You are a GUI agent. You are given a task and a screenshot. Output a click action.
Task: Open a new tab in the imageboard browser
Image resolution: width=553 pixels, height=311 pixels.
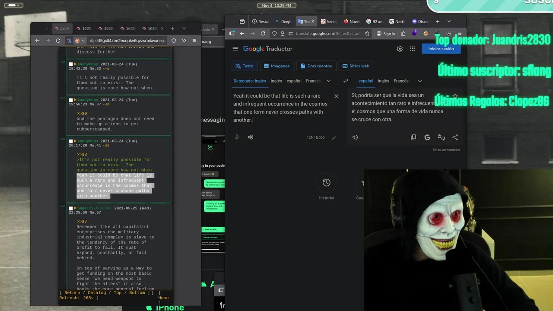pos(172,29)
